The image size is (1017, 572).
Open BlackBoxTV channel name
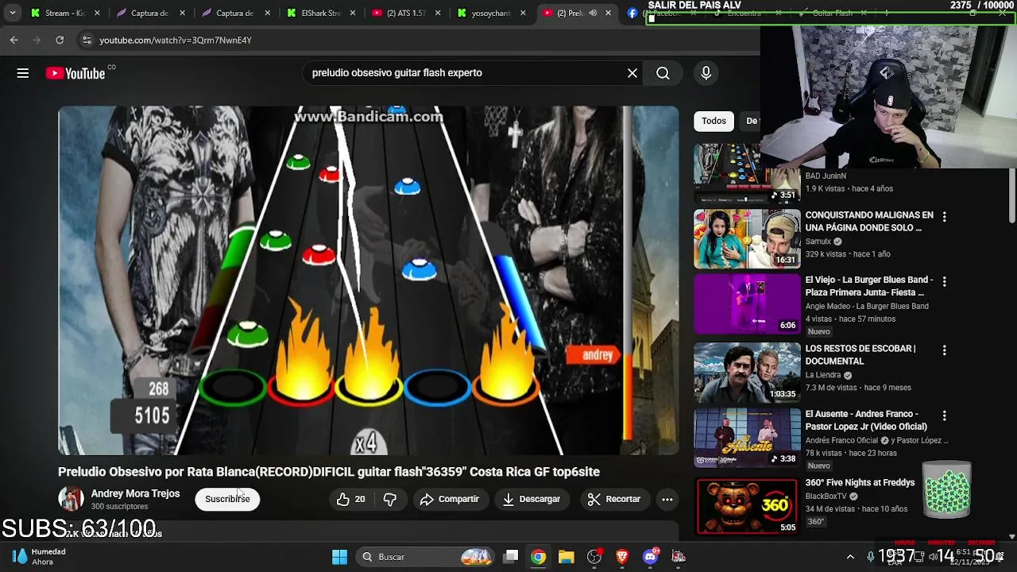point(826,497)
